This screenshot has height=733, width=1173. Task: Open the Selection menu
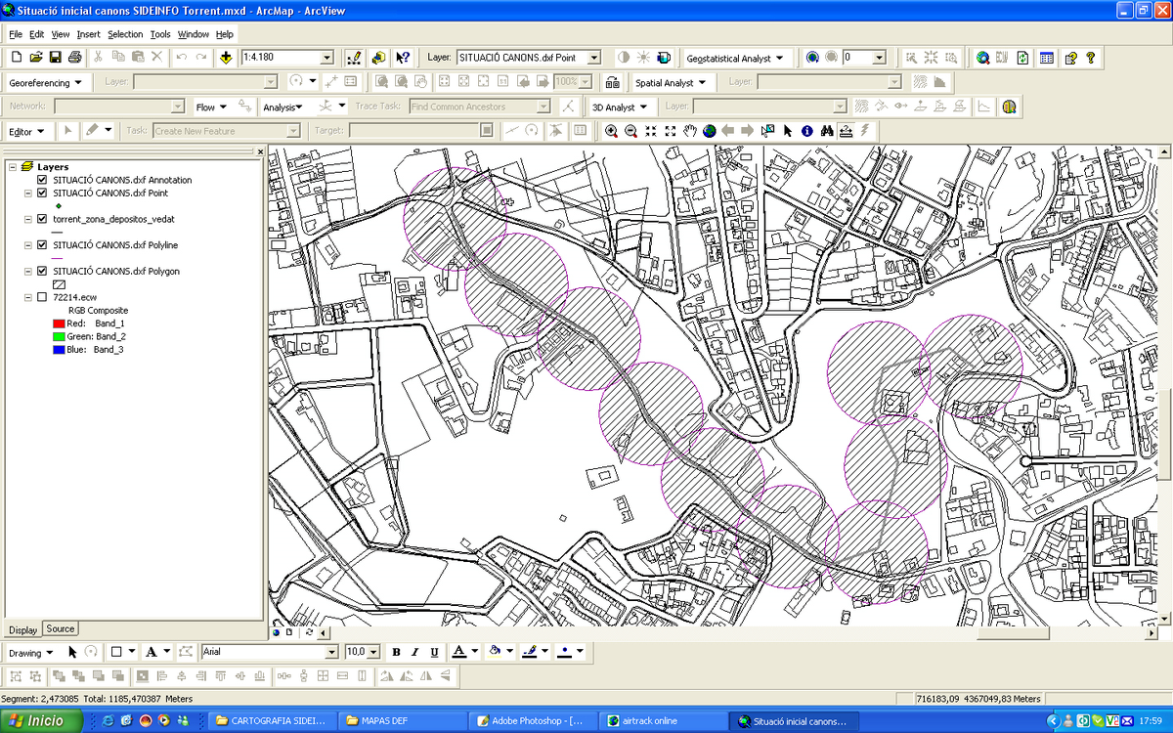[125, 34]
